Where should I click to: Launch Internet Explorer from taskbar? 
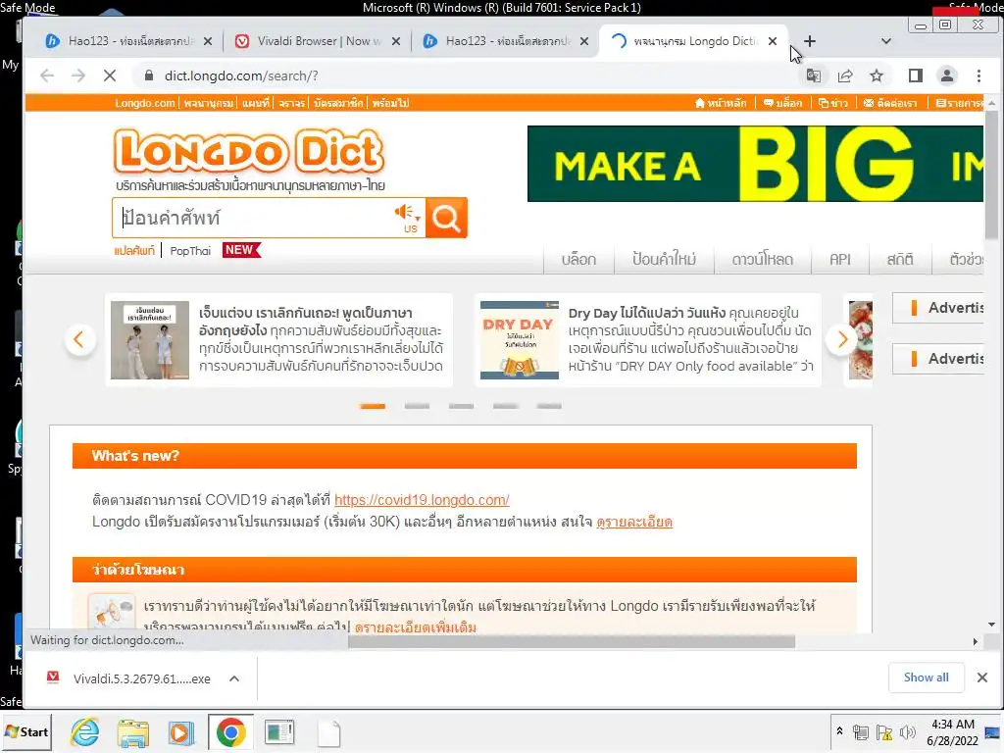[x=84, y=732]
